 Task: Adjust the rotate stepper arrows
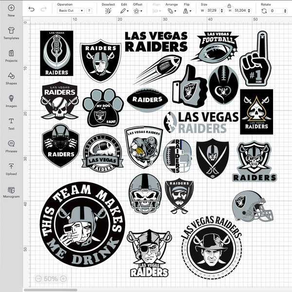[x=285, y=11]
